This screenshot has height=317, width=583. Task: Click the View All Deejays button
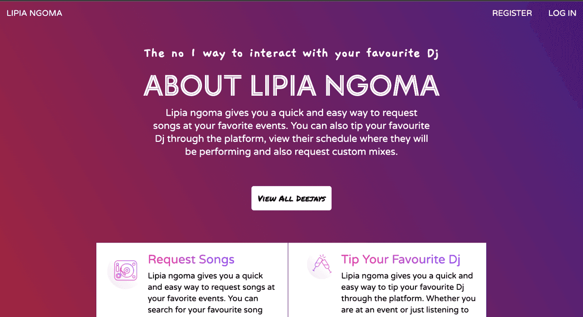click(291, 198)
